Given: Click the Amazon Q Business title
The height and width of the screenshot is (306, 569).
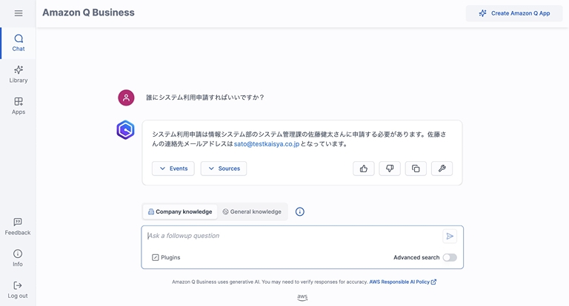Looking at the screenshot, I should pyautogui.click(x=88, y=13).
